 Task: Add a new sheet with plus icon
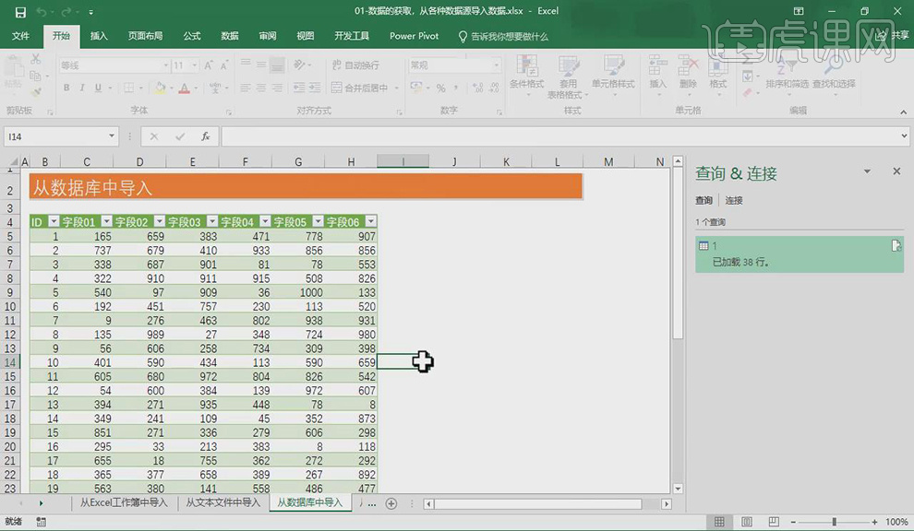391,503
